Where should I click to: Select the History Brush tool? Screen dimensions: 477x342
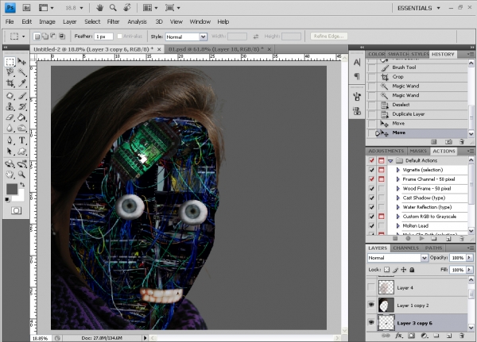(21, 106)
